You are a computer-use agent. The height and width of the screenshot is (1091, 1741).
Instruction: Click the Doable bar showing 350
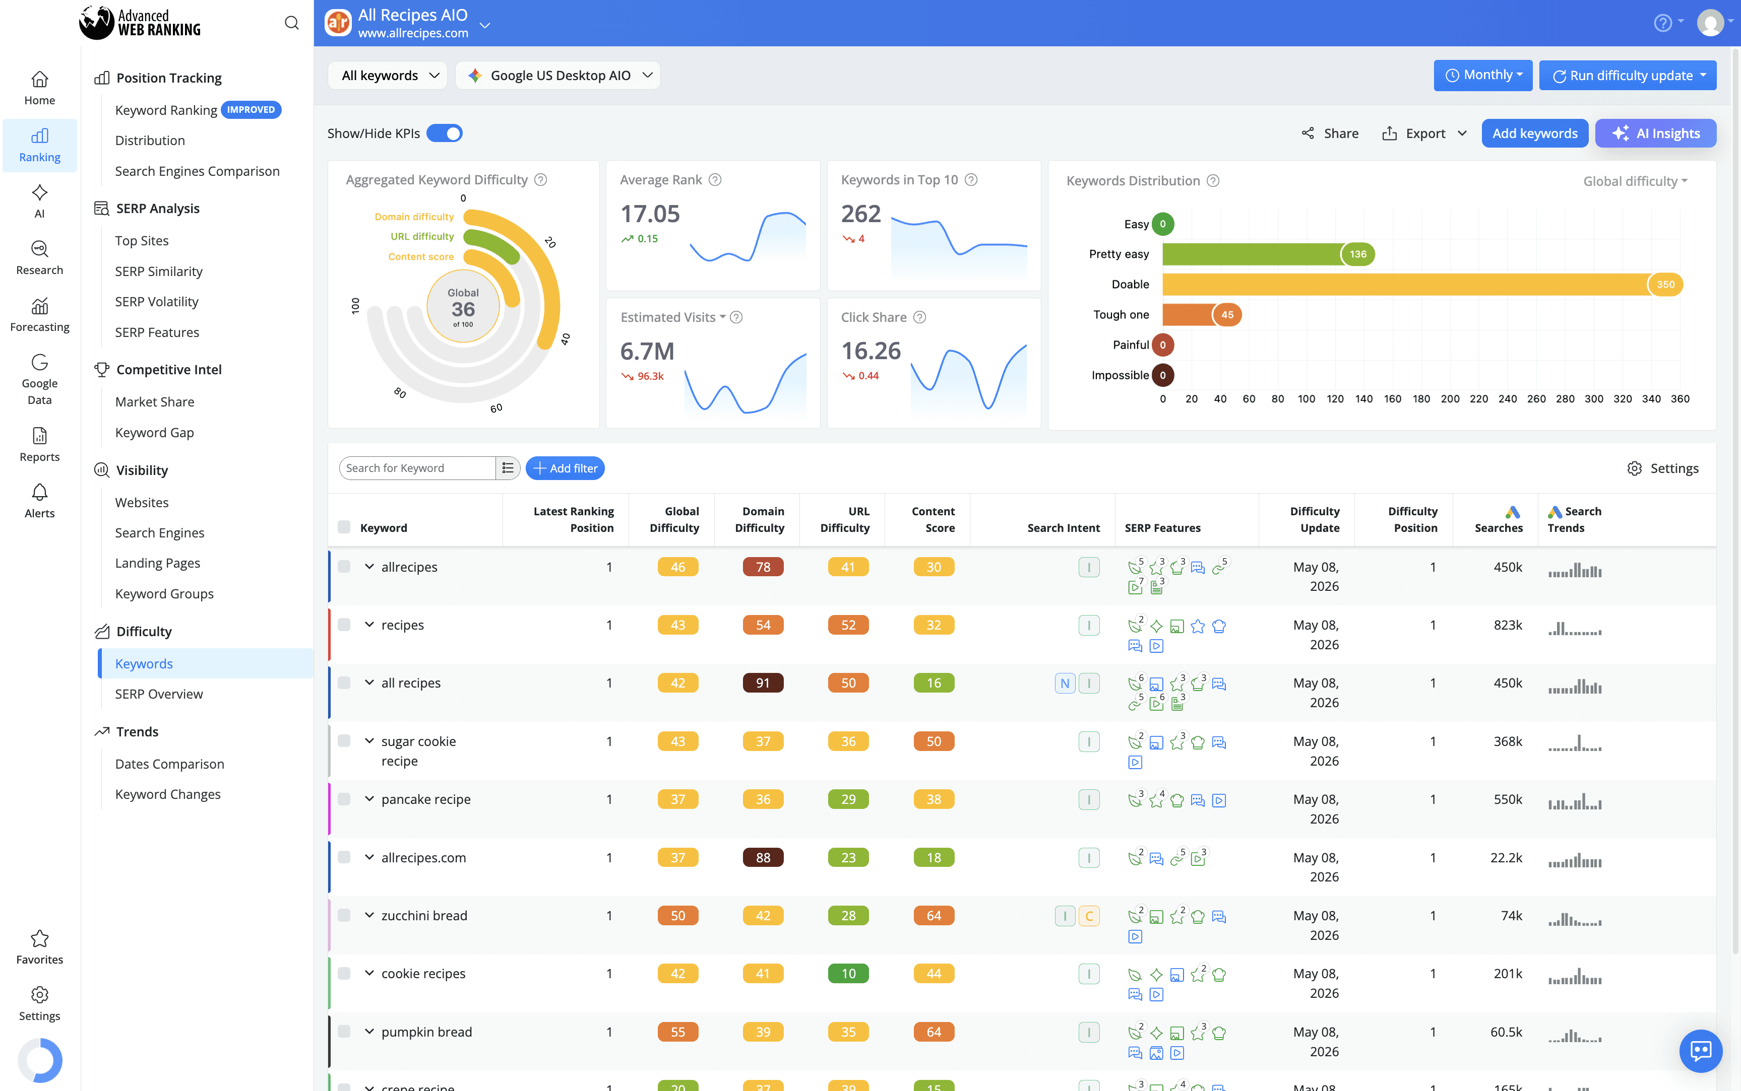pyautogui.click(x=1422, y=284)
